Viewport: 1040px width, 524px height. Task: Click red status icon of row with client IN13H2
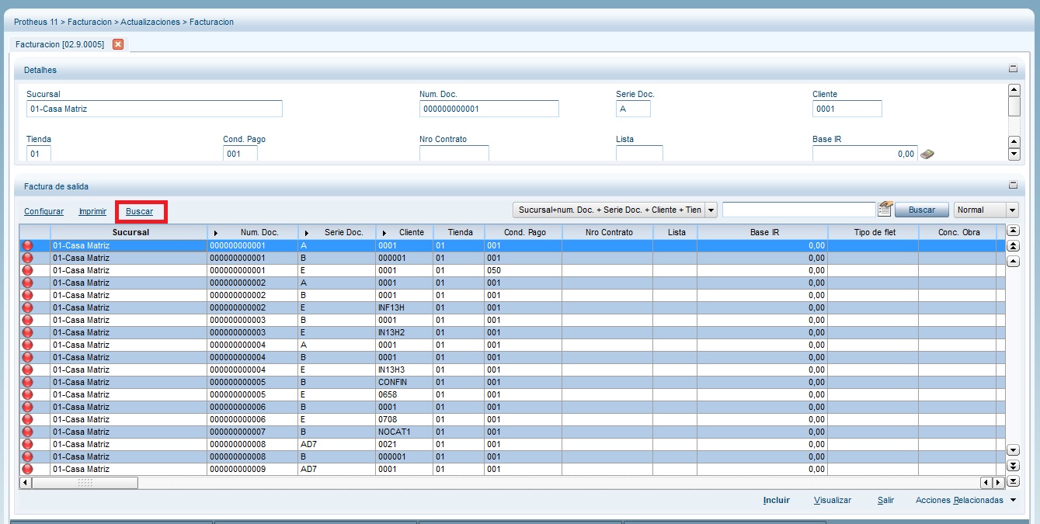[x=28, y=332]
